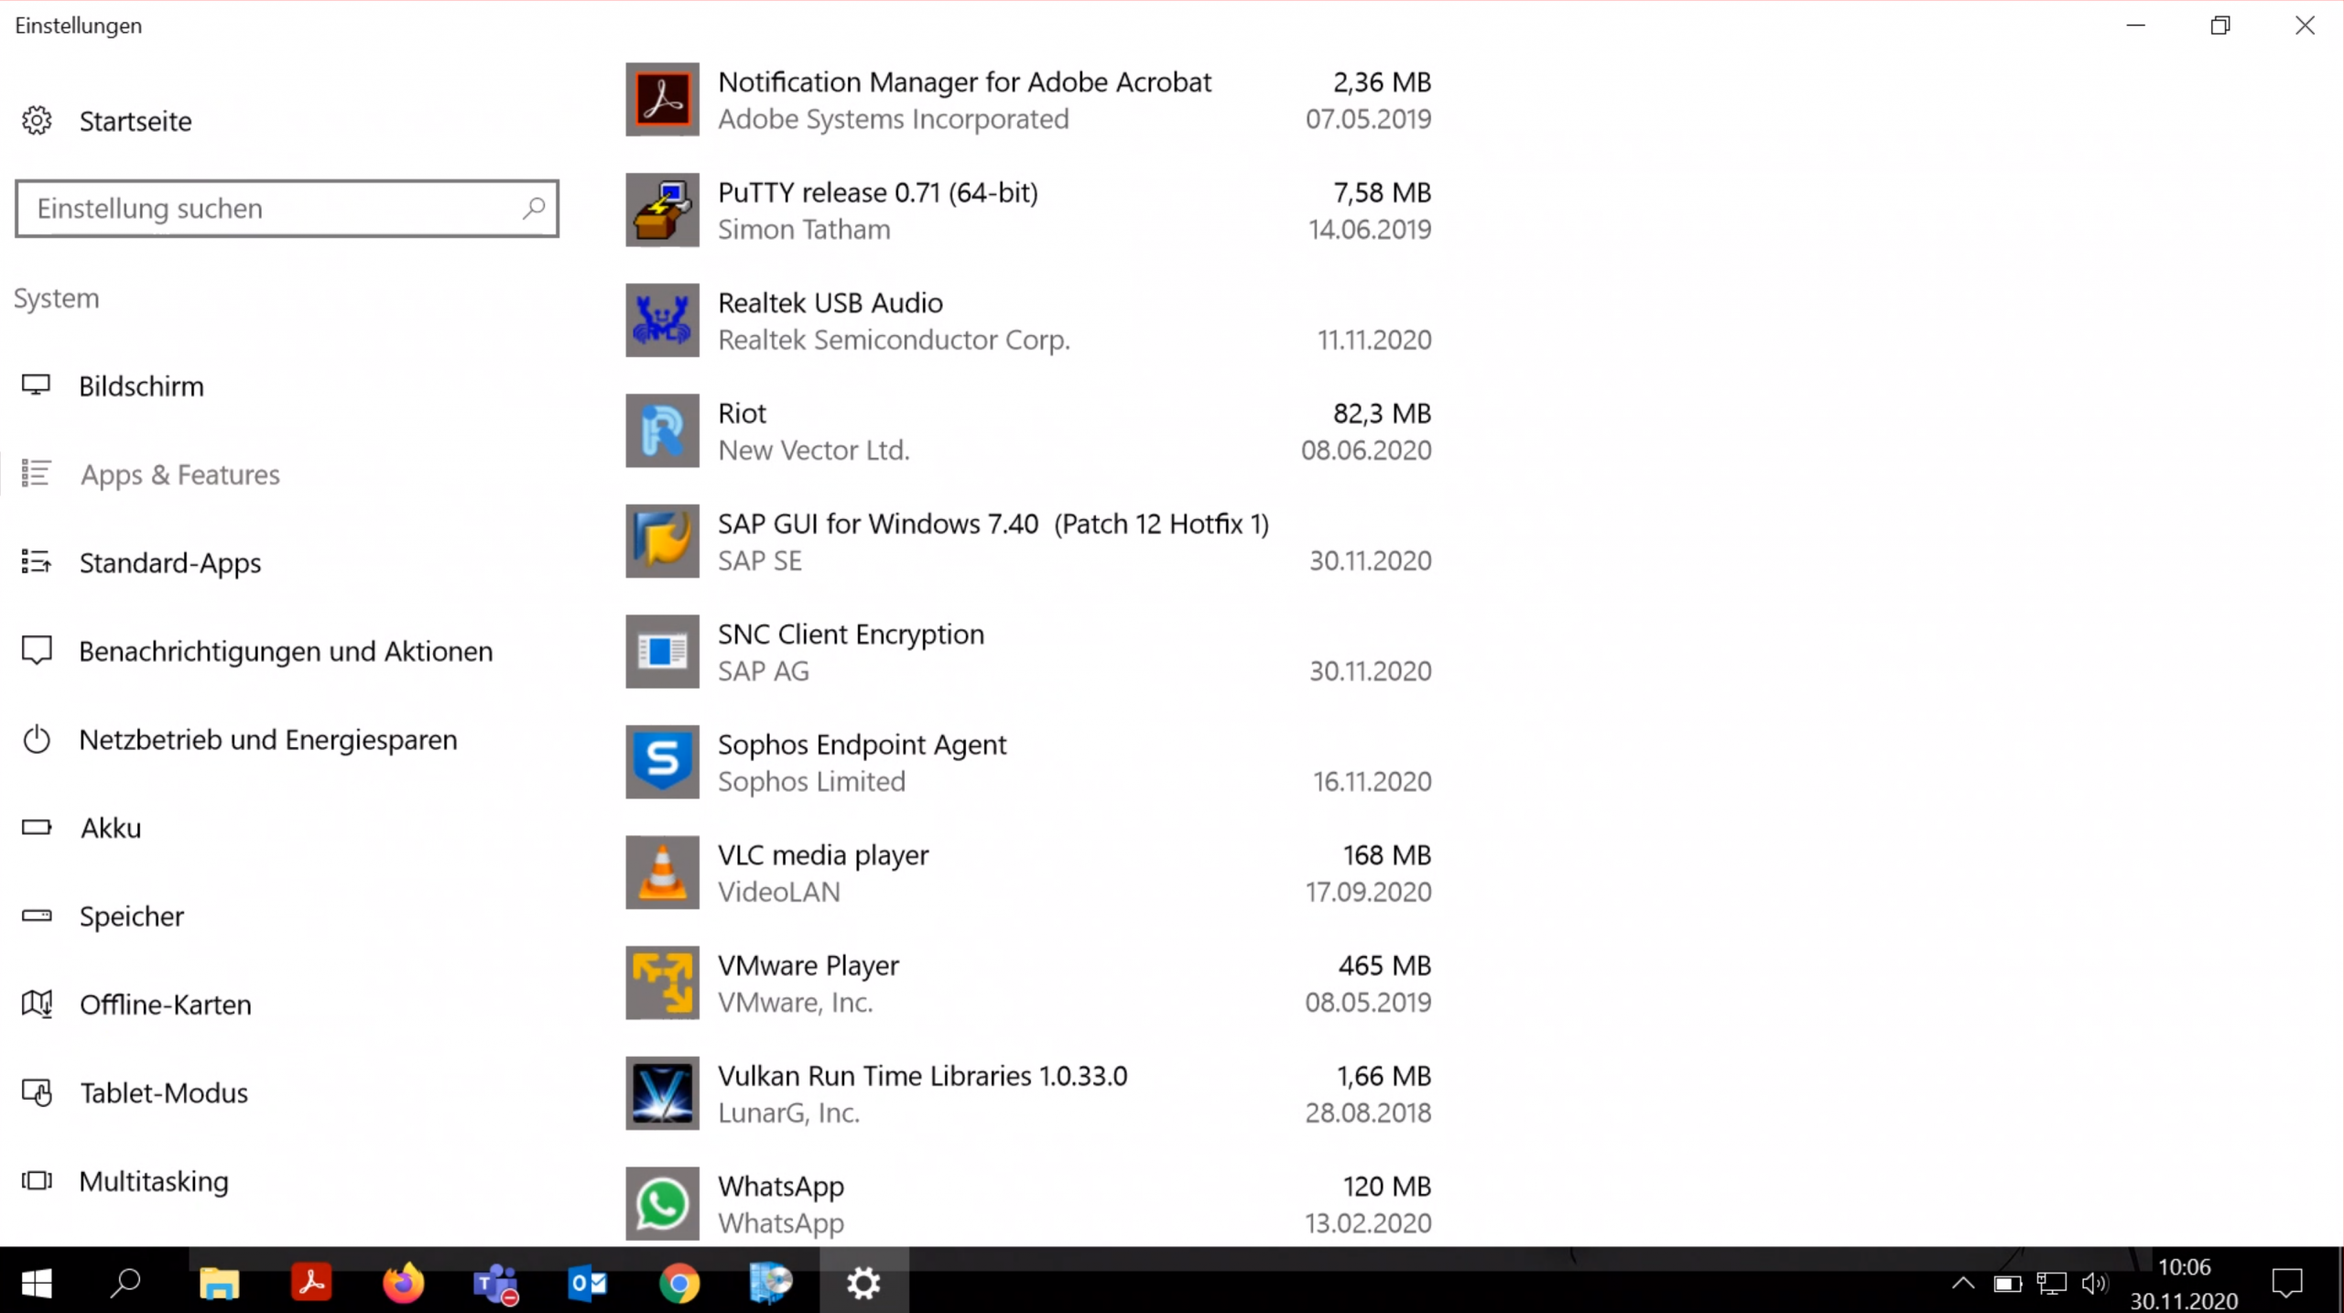The height and width of the screenshot is (1313, 2344).
Task: Select Notification Manager for Adobe Acrobat entry
Action: [1028, 99]
